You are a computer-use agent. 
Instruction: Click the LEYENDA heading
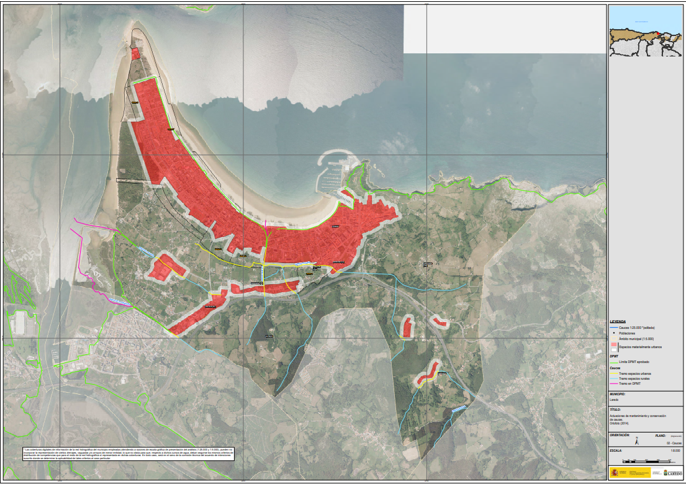coord(618,321)
